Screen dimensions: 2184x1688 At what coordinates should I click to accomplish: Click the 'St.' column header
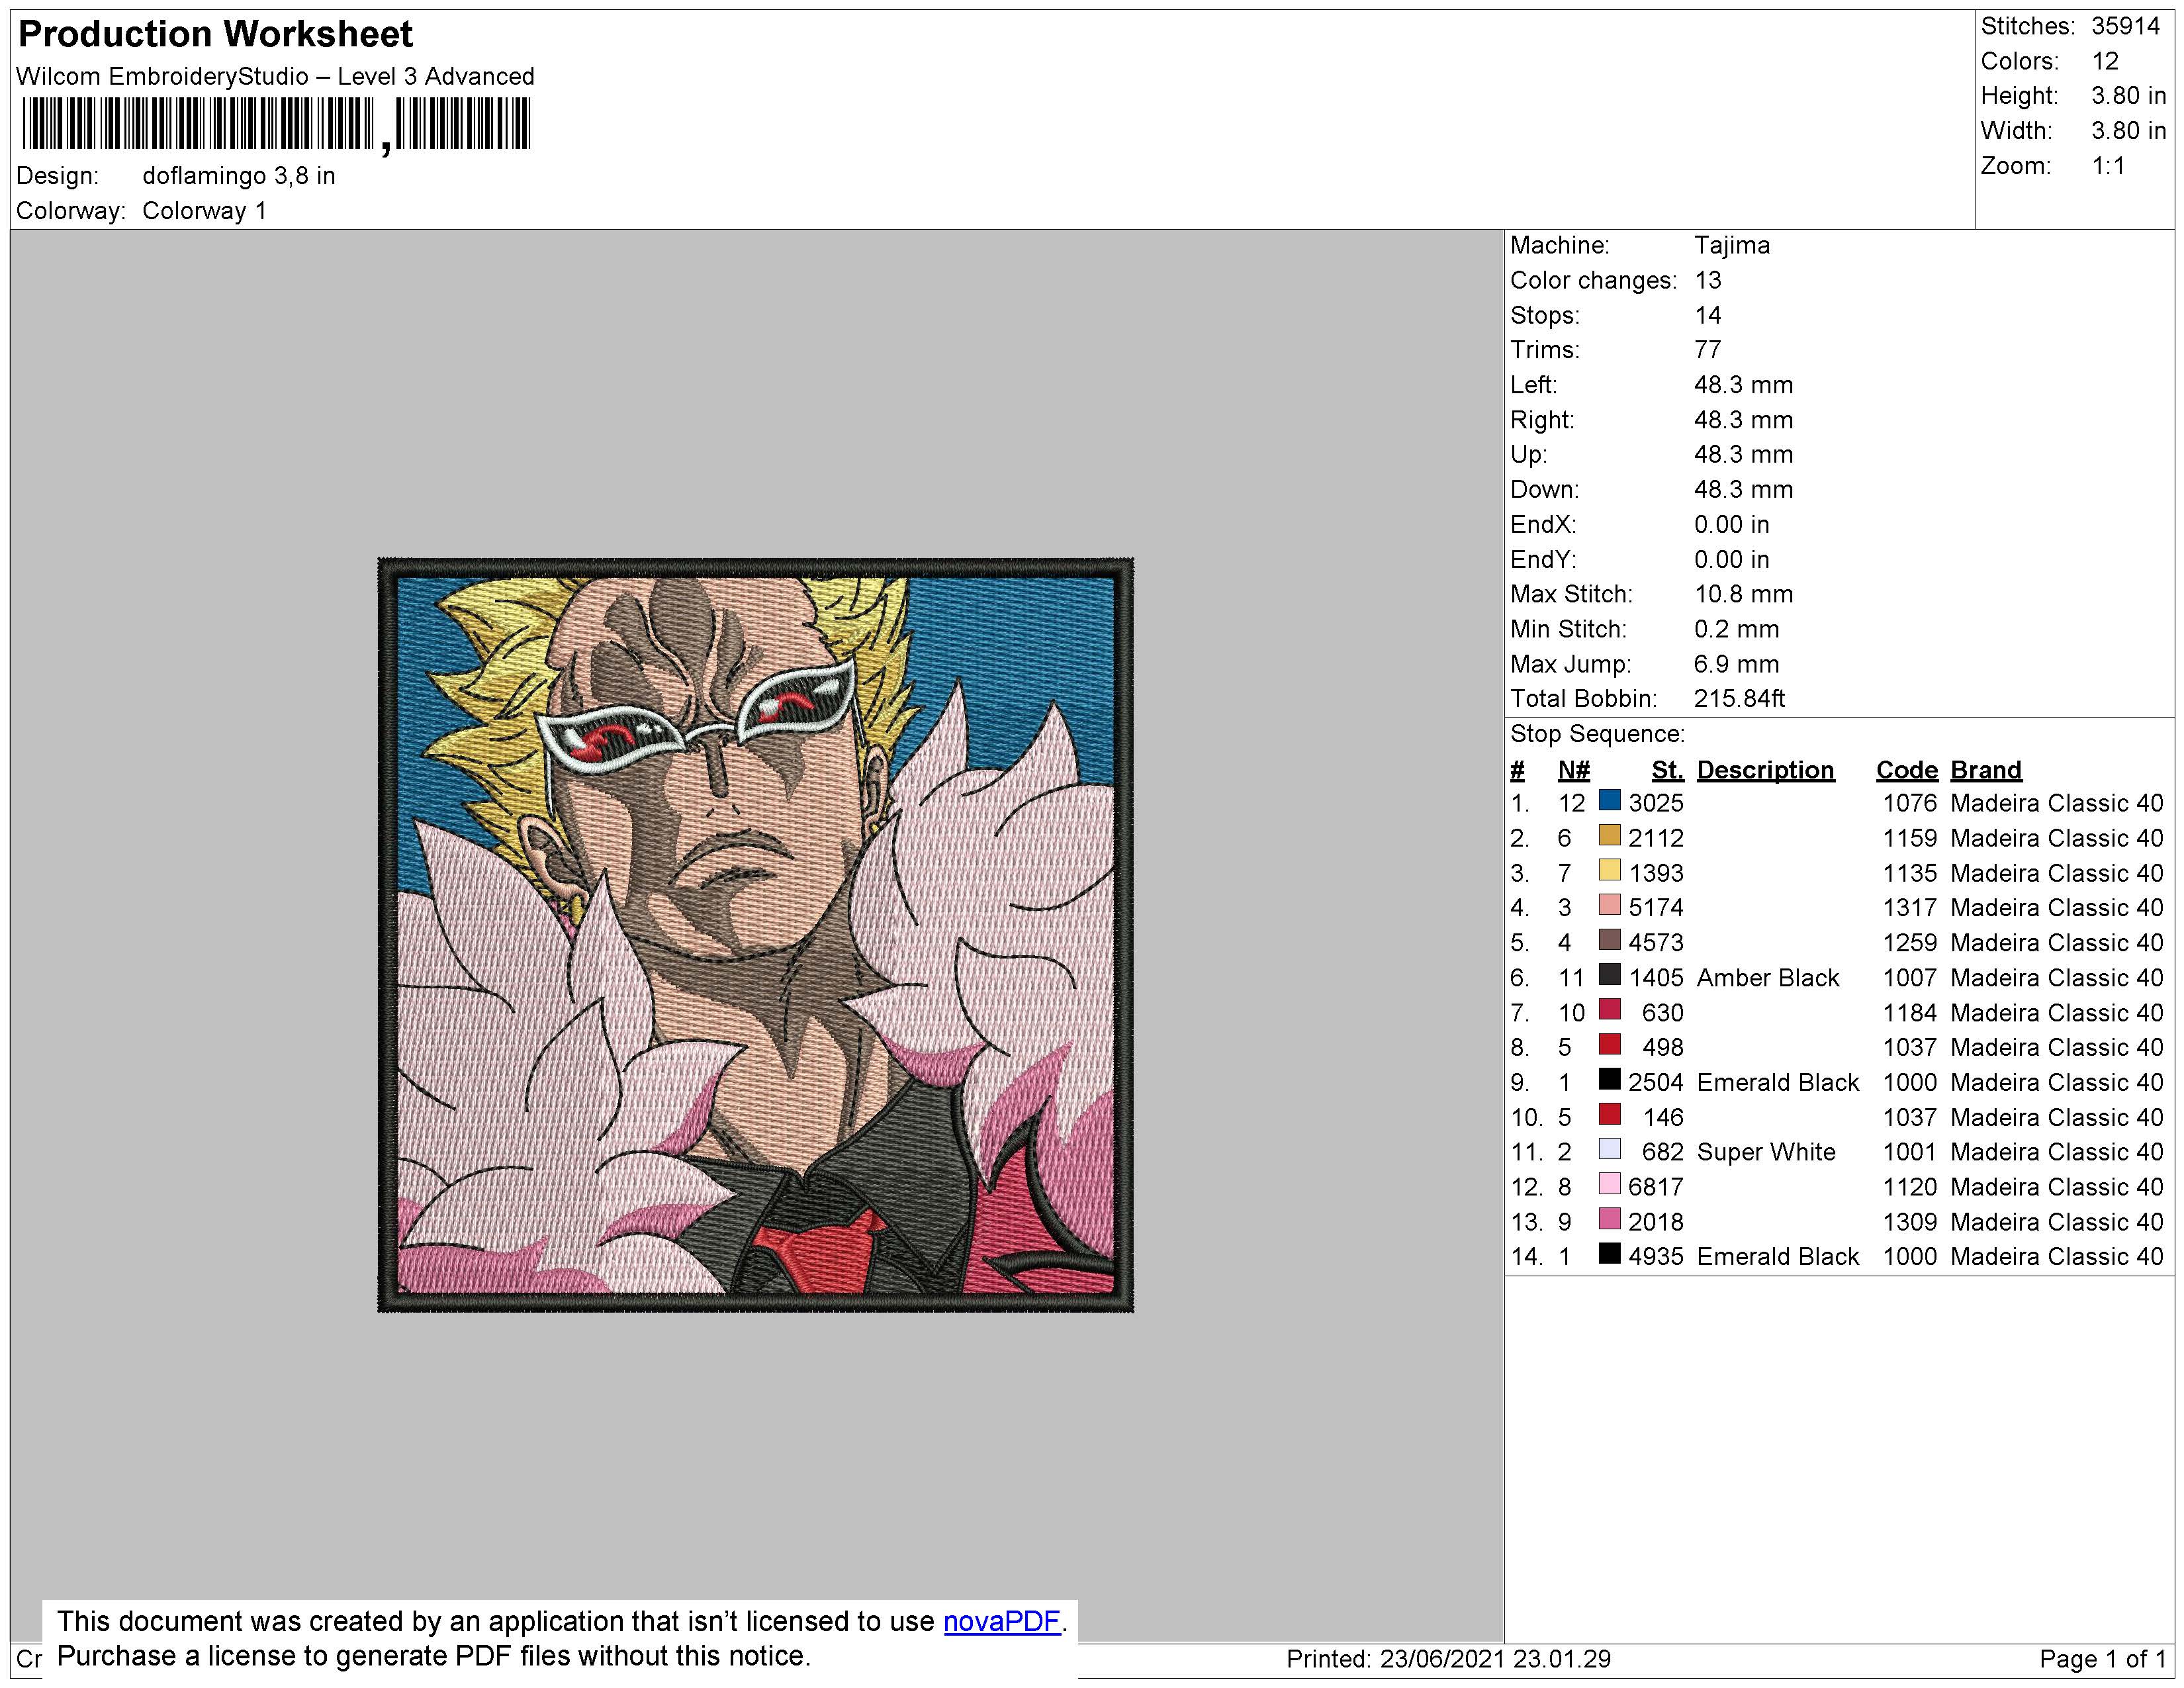1667,770
